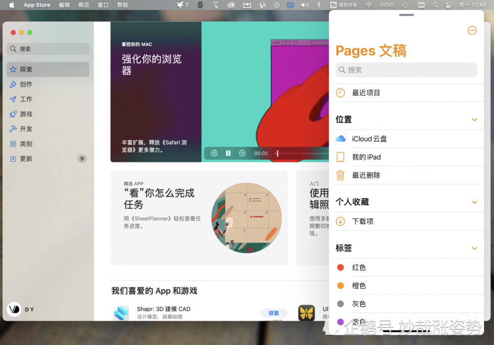Open the Apple menu
This screenshot has height=345, width=494.
point(12,5)
